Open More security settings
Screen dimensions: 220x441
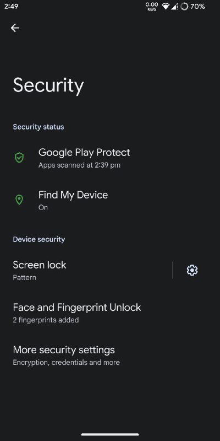point(110,355)
